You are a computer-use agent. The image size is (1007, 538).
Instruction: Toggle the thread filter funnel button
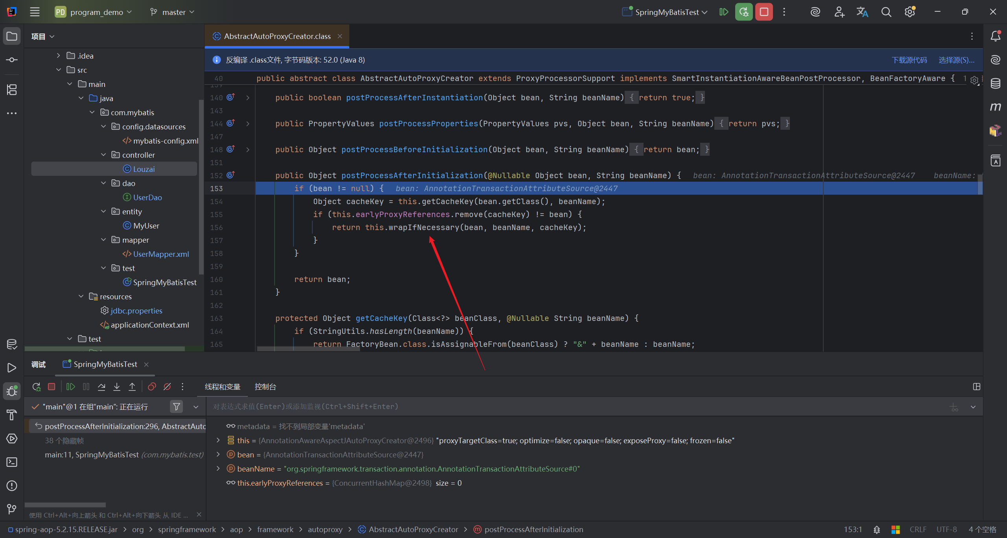tap(177, 407)
